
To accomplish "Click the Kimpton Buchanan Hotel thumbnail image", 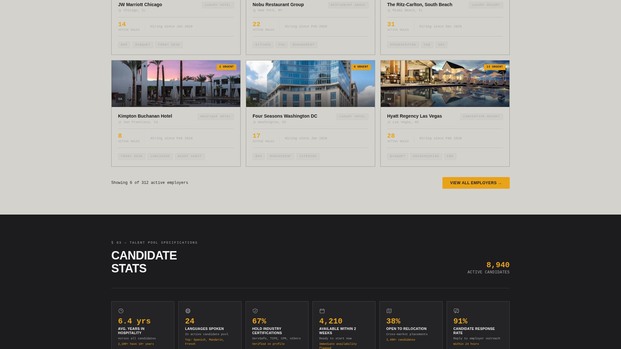I will pos(176,83).
